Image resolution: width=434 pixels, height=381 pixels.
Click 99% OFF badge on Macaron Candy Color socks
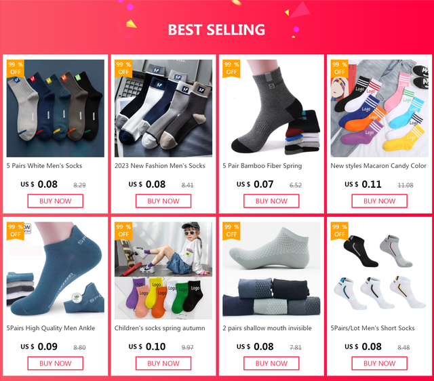pos(339,68)
